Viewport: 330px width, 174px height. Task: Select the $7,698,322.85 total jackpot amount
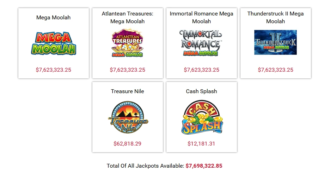coord(204,166)
